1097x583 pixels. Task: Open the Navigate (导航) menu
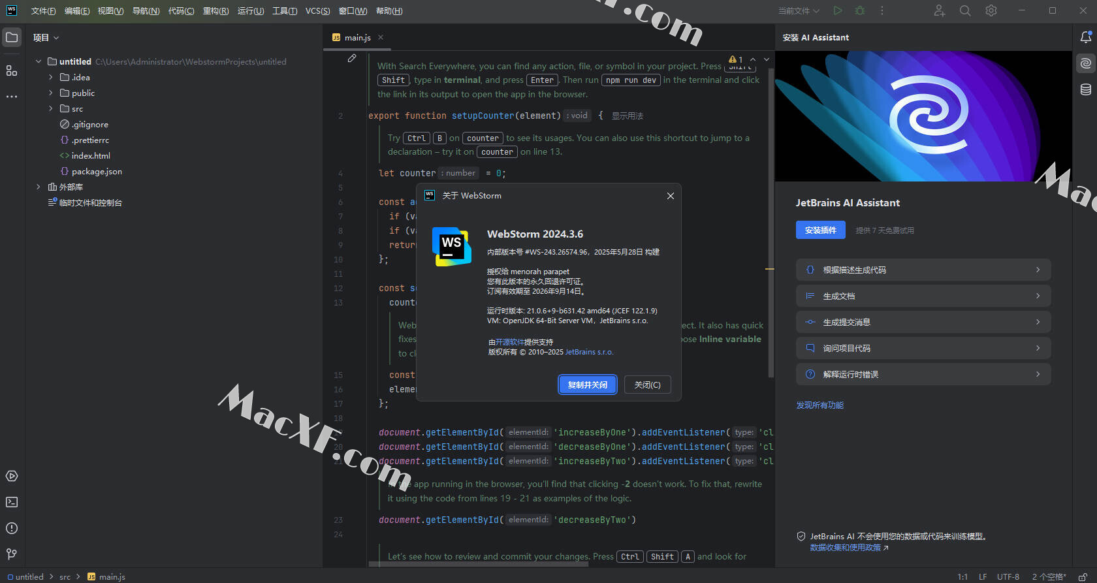146,10
